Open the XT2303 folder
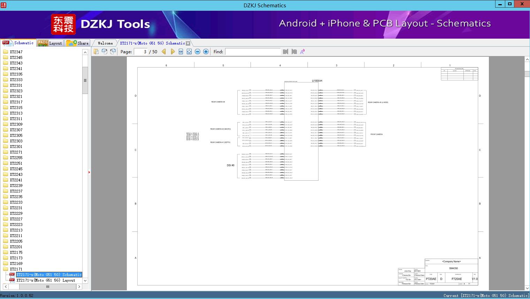 [x=16, y=141]
